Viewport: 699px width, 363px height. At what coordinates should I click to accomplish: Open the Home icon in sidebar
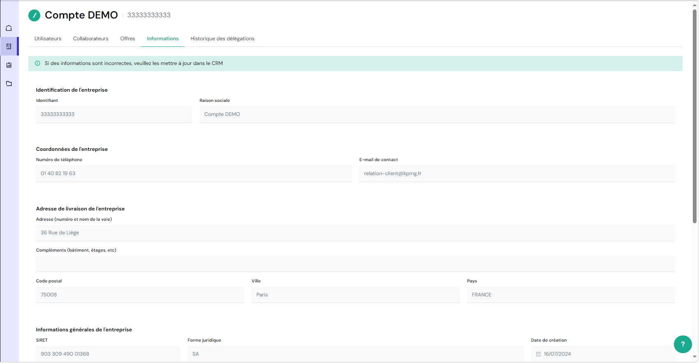pos(9,28)
